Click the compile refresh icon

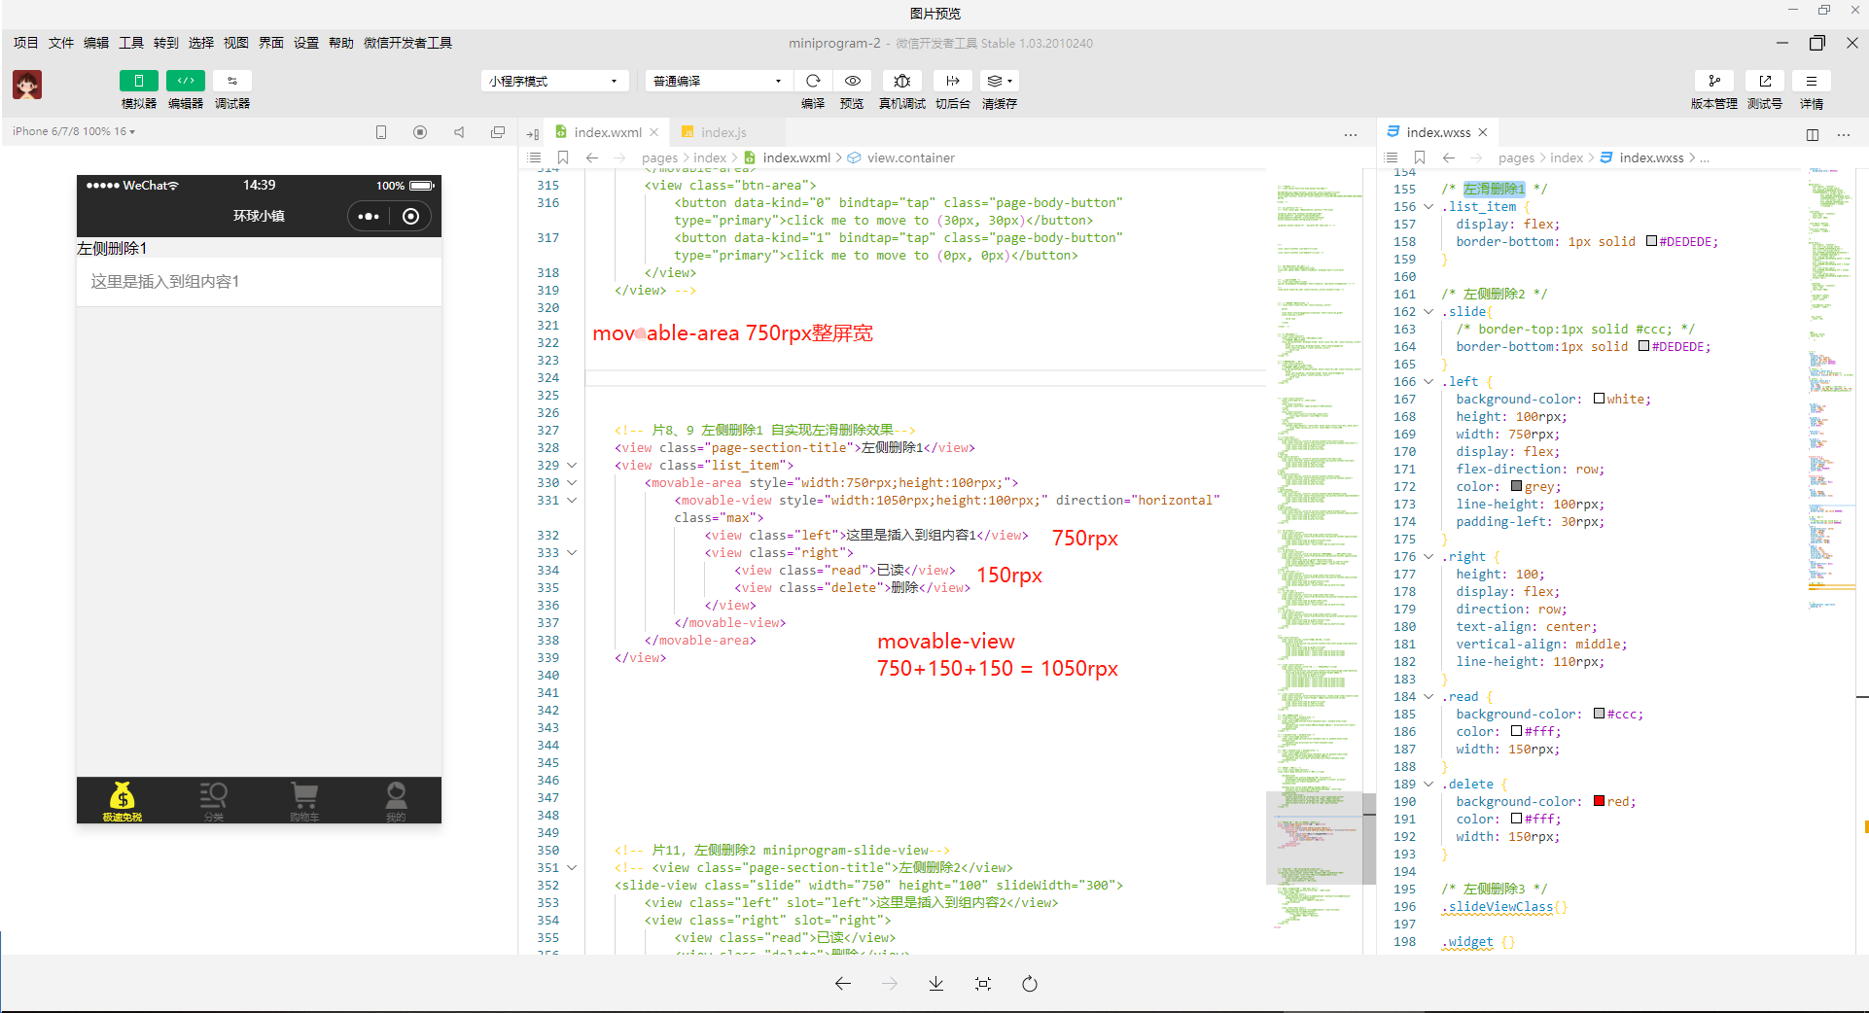[813, 81]
